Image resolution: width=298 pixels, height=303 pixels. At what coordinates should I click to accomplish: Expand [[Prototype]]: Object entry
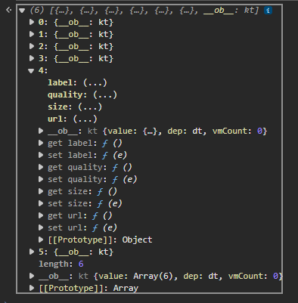pos(41,240)
